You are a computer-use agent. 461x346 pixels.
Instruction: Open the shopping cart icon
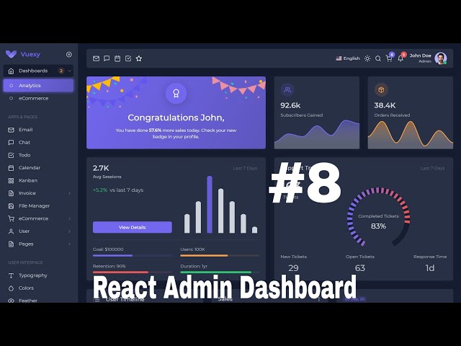pos(389,58)
